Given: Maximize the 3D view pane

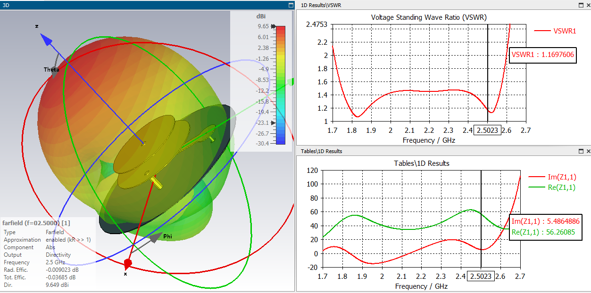Looking at the screenshot, I should (291, 5).
